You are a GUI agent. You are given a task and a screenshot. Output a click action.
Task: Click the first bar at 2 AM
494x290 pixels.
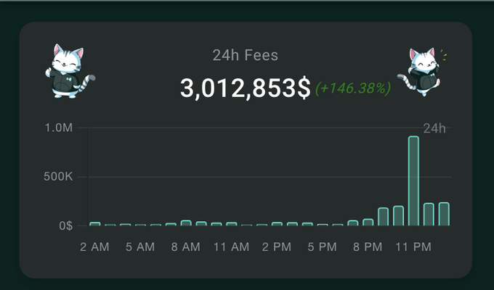tap(95, 224)
